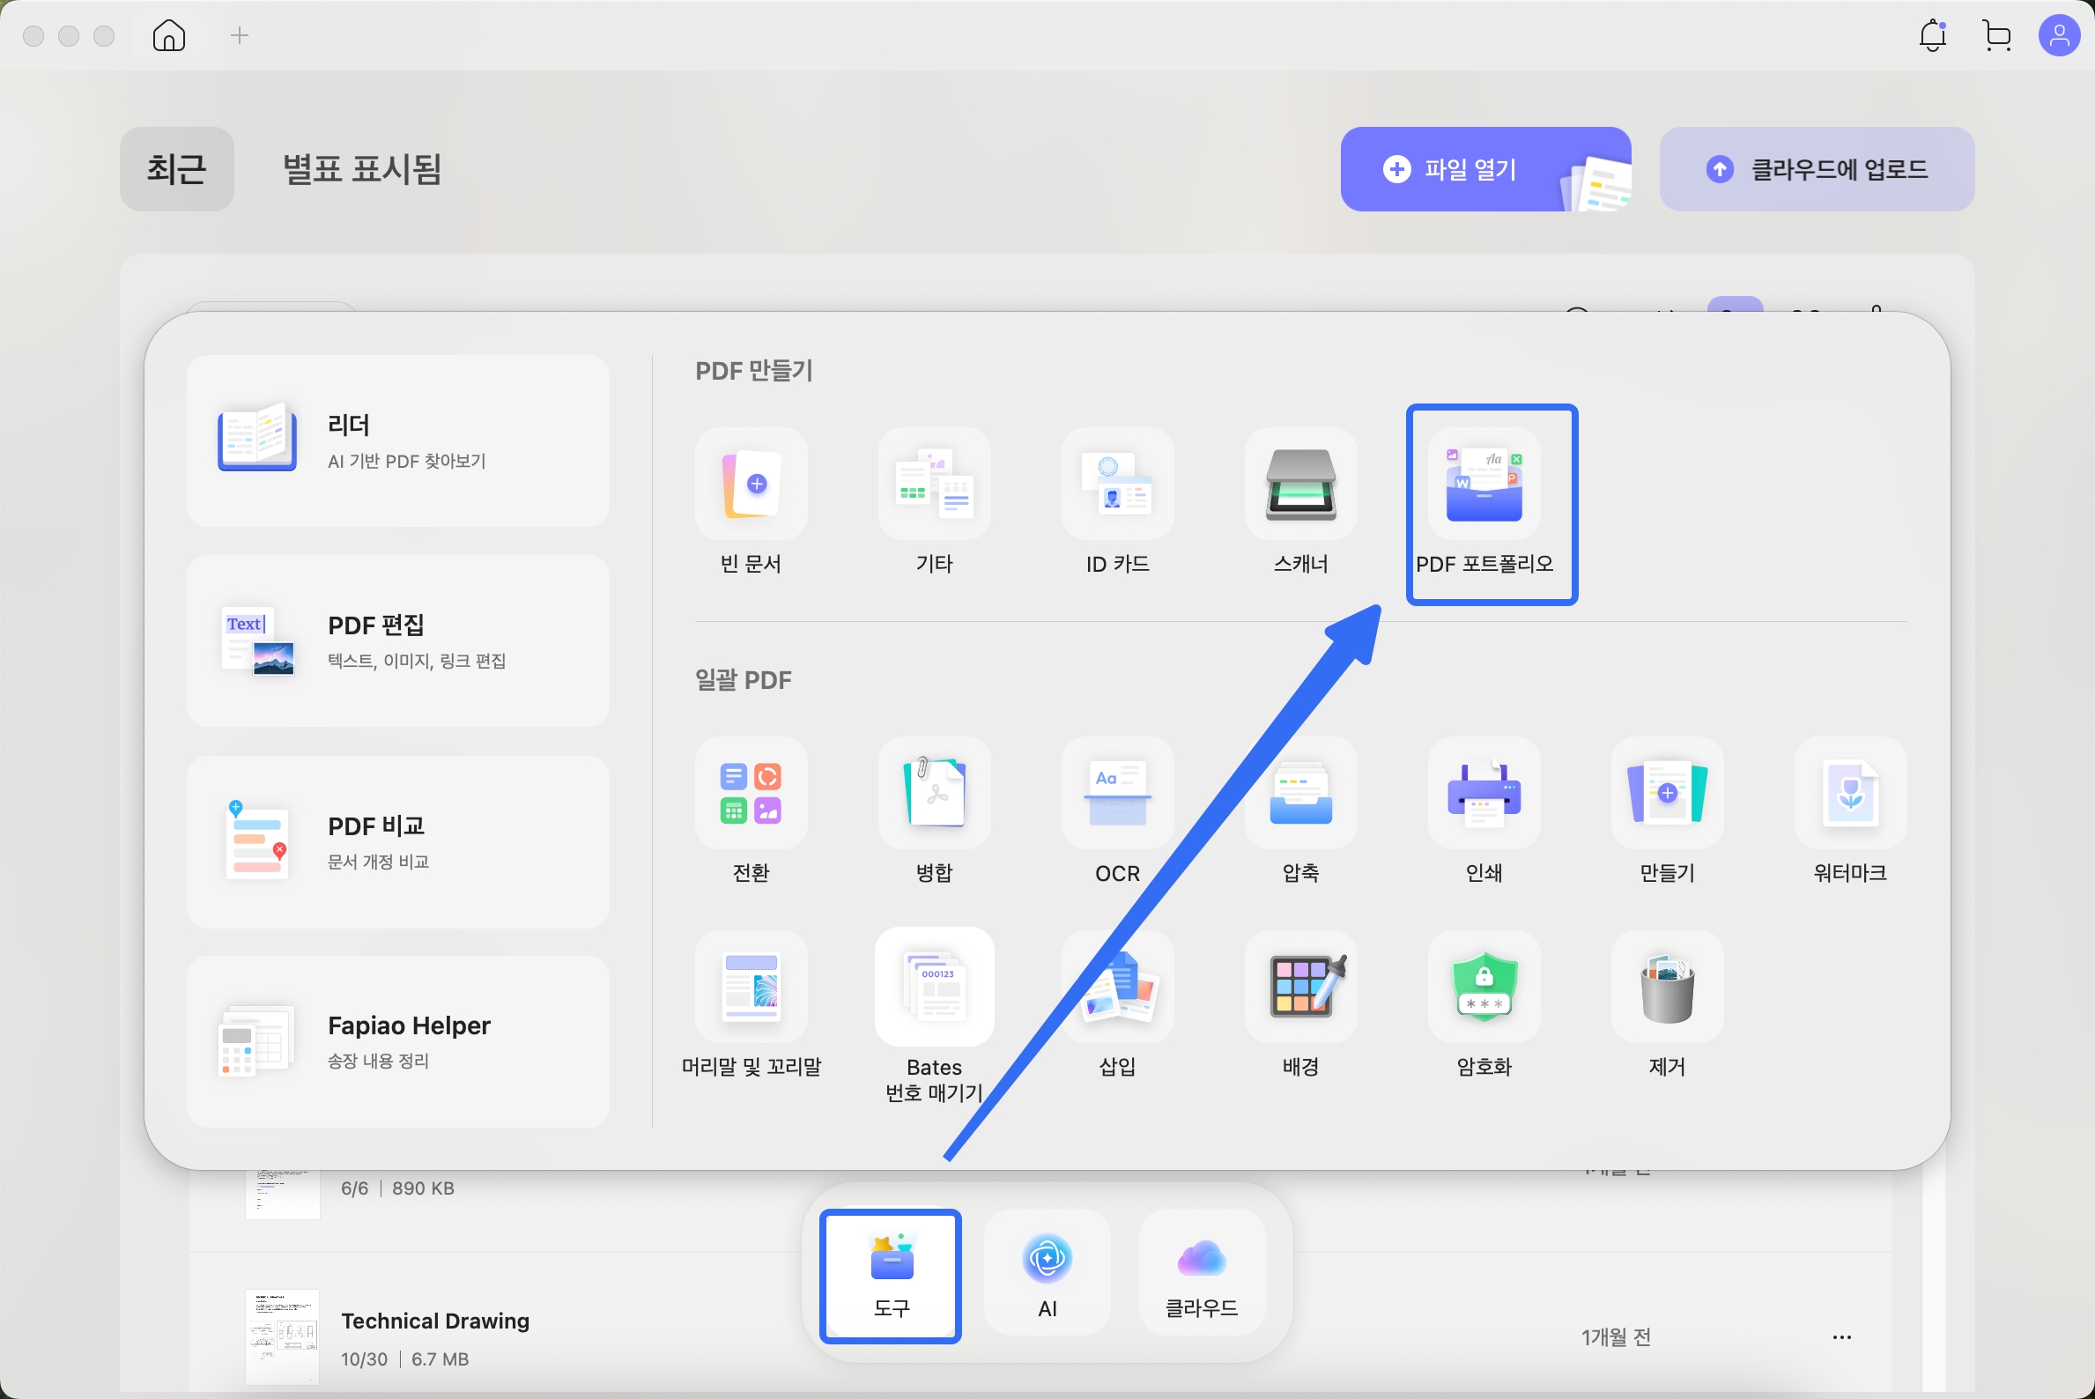Open the notifications bell
The image size is (2095, 1399).
coord(1933,36)
